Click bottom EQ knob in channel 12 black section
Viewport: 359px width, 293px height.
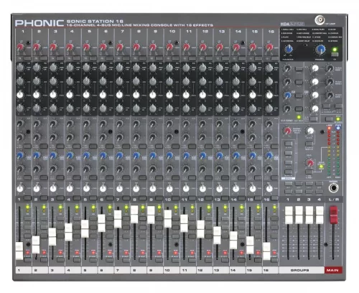coord(202,108)
